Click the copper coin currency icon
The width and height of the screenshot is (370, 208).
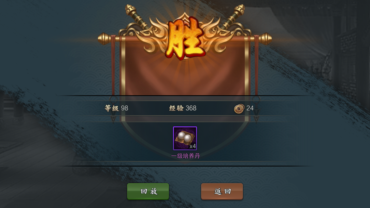[239, 109]
